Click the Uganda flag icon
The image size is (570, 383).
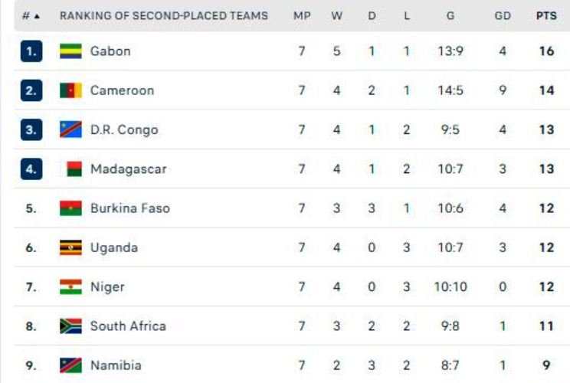[70, 247]
